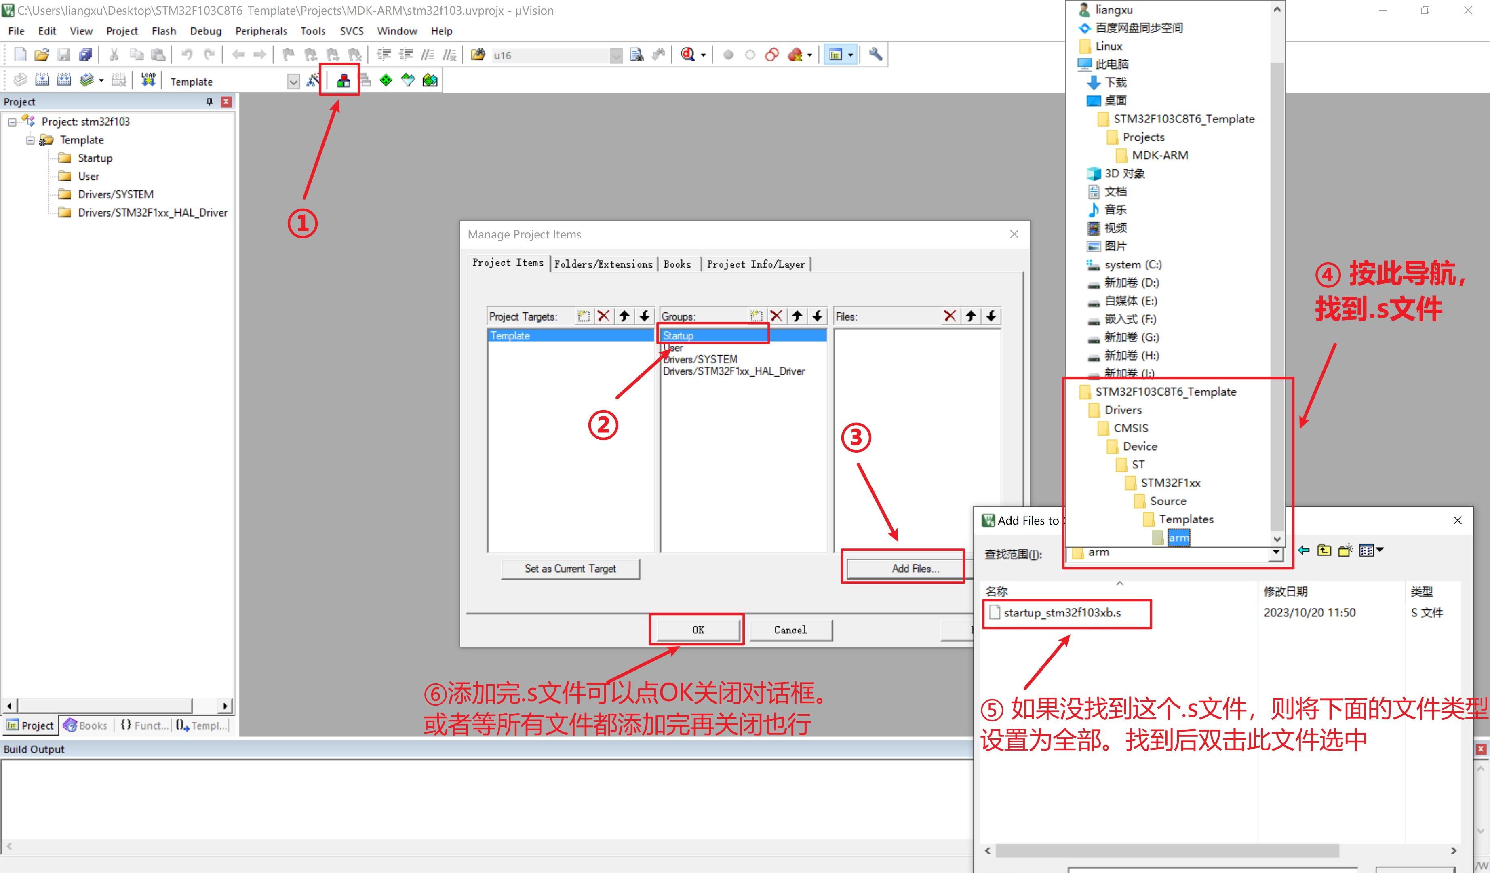Image resolution: width=1490 pixels, height=873 pixels.
Task: Toggle the Project panel auto-hide pin
Action: pyautogui.click(x=209, y=102)
